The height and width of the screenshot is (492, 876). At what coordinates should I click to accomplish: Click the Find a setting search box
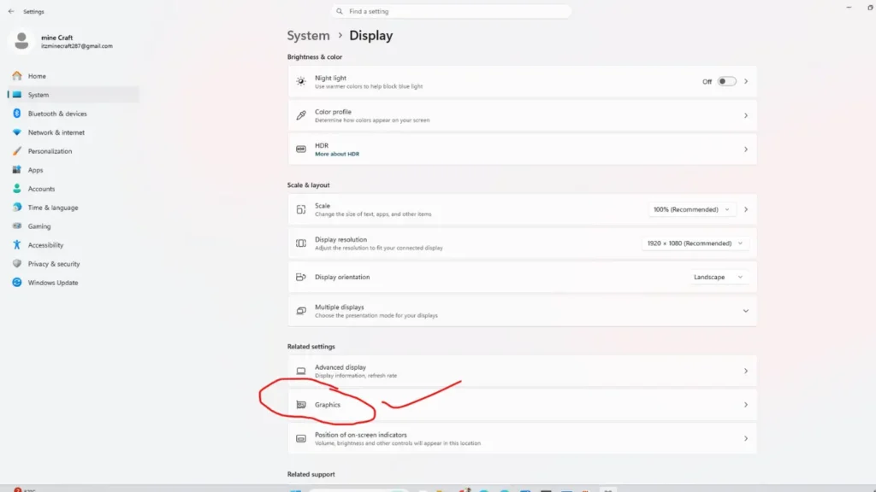pos(451,10)
